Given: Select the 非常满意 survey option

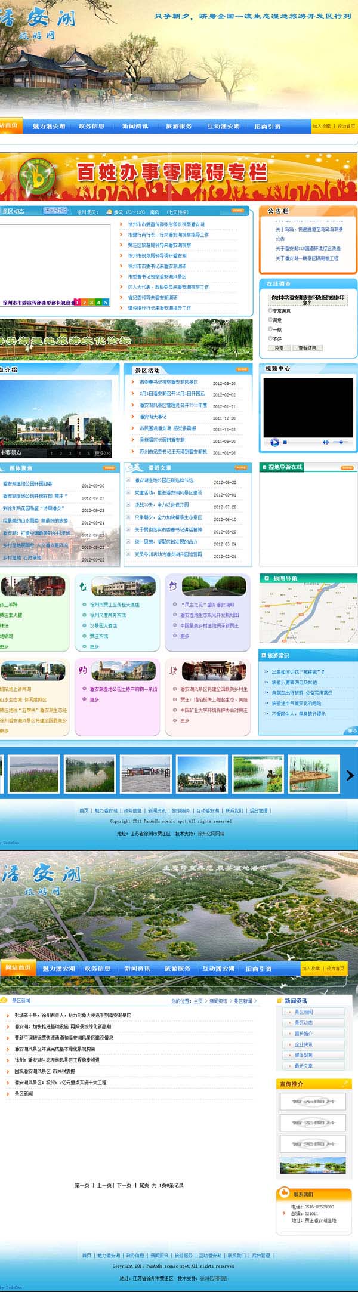Looking at the screenshot, I should coord(270,310).
